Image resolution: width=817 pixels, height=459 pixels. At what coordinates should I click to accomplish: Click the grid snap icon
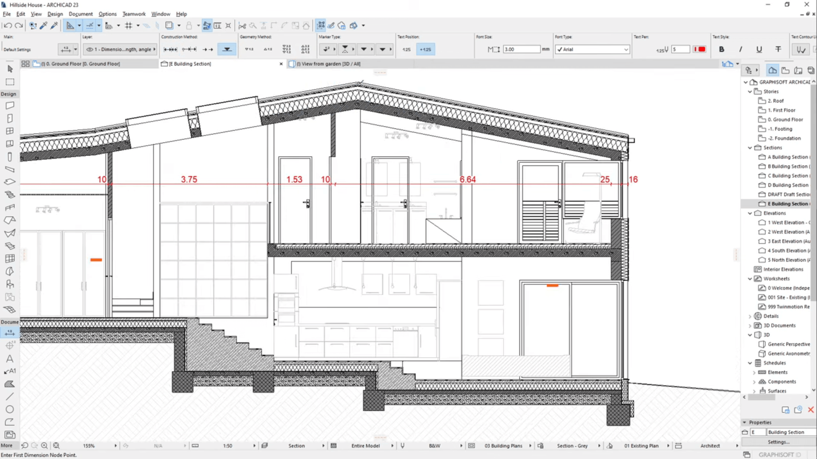129,26
